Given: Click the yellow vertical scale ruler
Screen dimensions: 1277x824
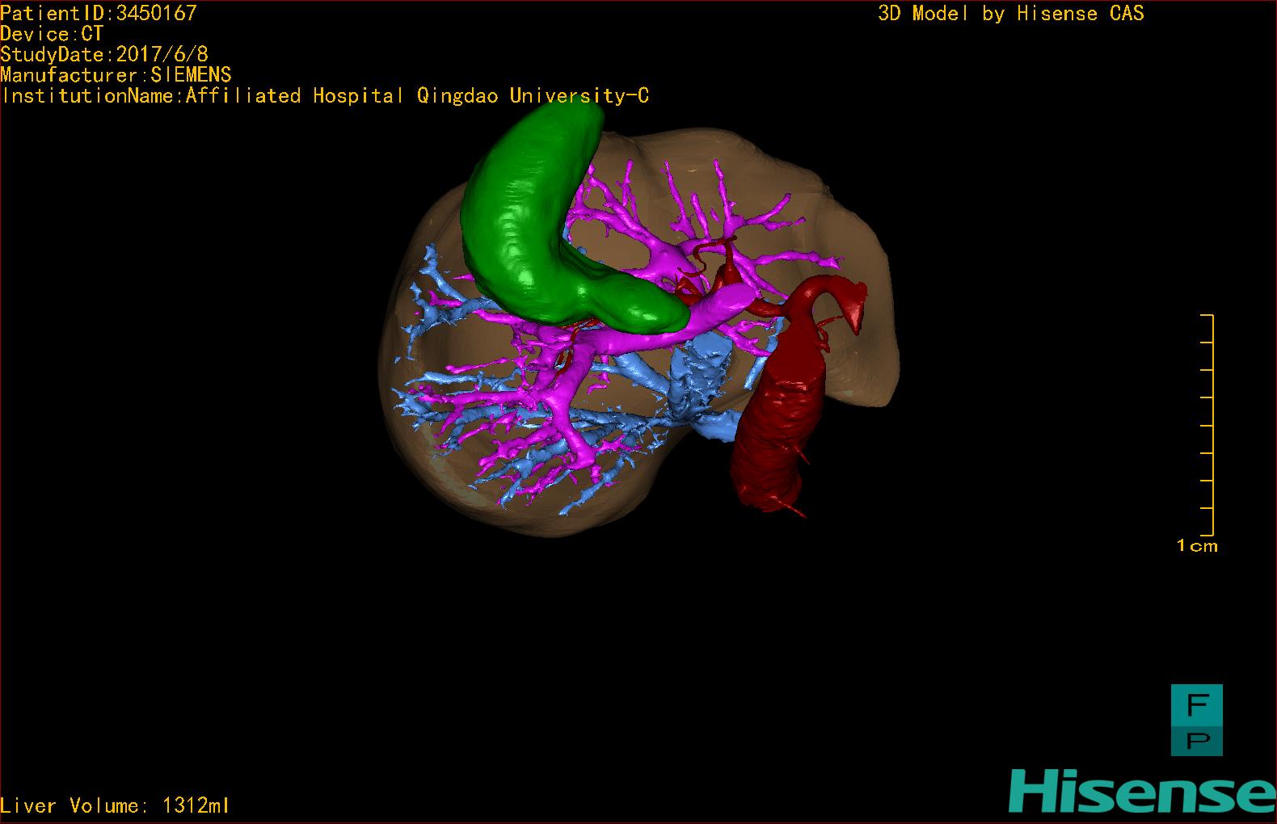Looking at the screenshot, I should [x=1210, y=425].
